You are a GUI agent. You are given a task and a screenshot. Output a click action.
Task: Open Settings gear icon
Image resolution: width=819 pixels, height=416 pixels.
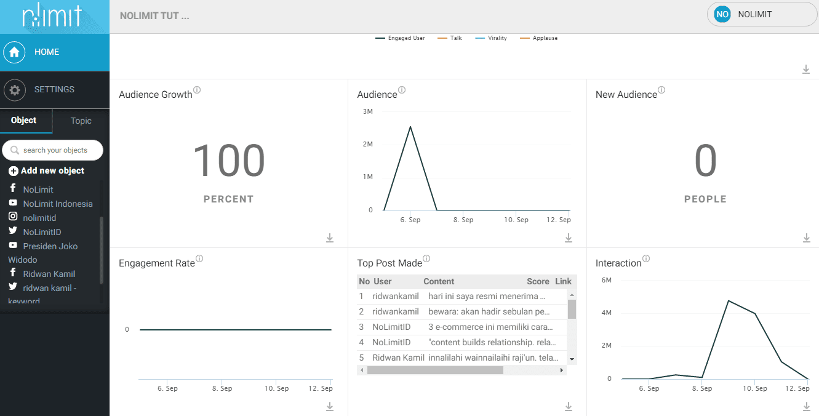pos(14,90)
